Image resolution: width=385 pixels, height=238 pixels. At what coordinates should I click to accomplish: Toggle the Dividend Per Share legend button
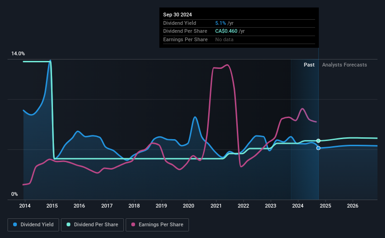[92, 225]
